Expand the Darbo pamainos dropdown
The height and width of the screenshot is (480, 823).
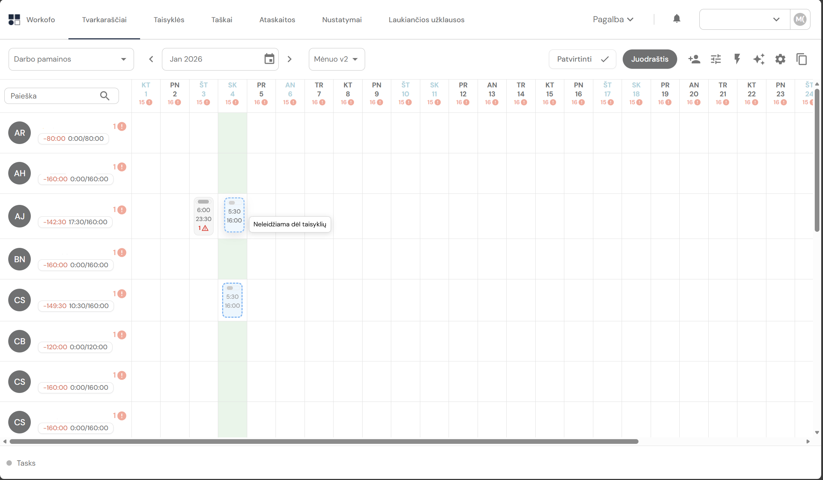pos(71,59)
